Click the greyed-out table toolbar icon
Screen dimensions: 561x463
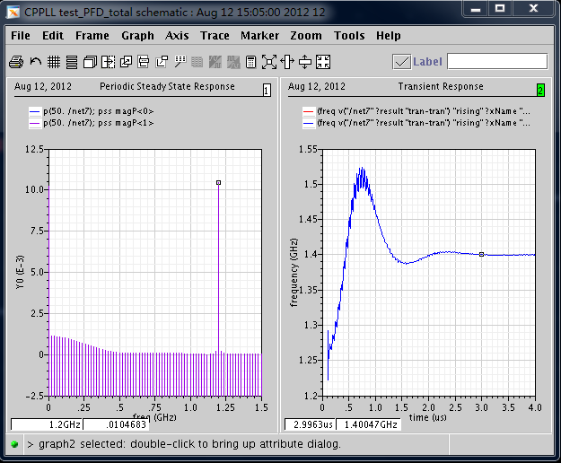[x=197, y=62]
